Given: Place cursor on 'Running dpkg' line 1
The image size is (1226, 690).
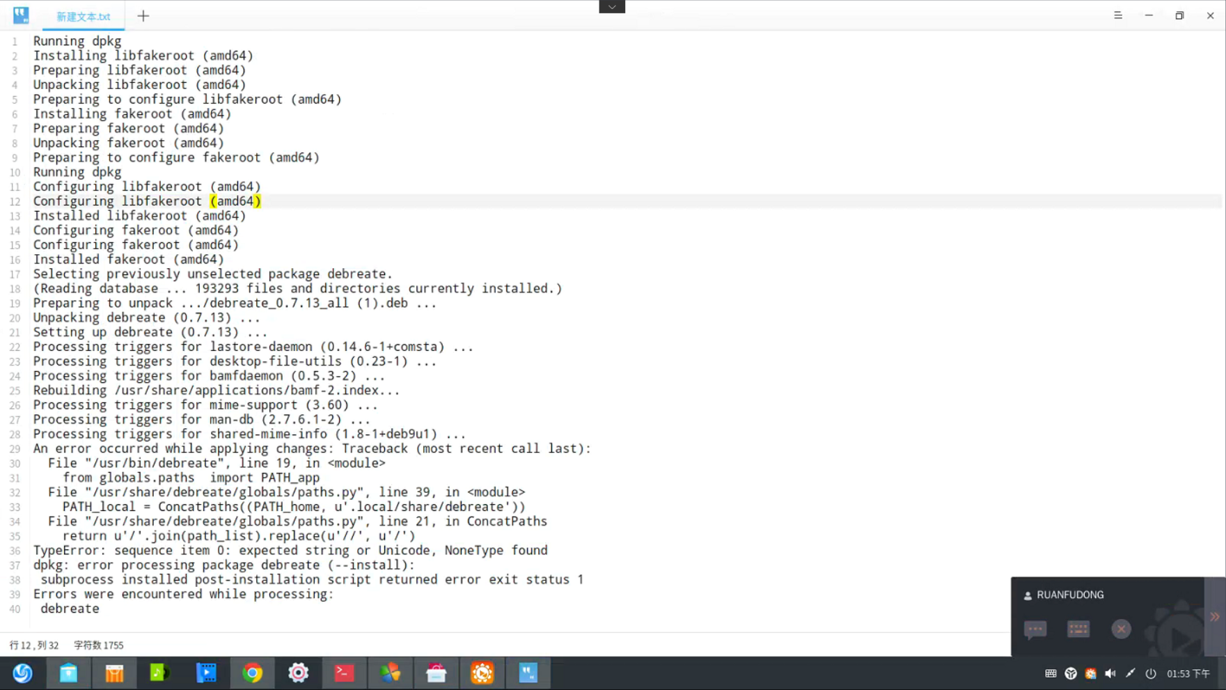Looking at the screenshot, I should (x=77, y=41).
